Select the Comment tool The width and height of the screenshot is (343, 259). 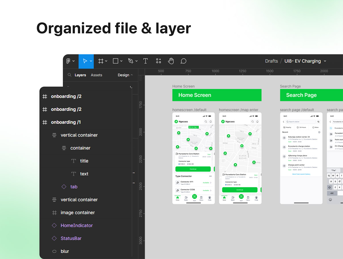[184, 61]
